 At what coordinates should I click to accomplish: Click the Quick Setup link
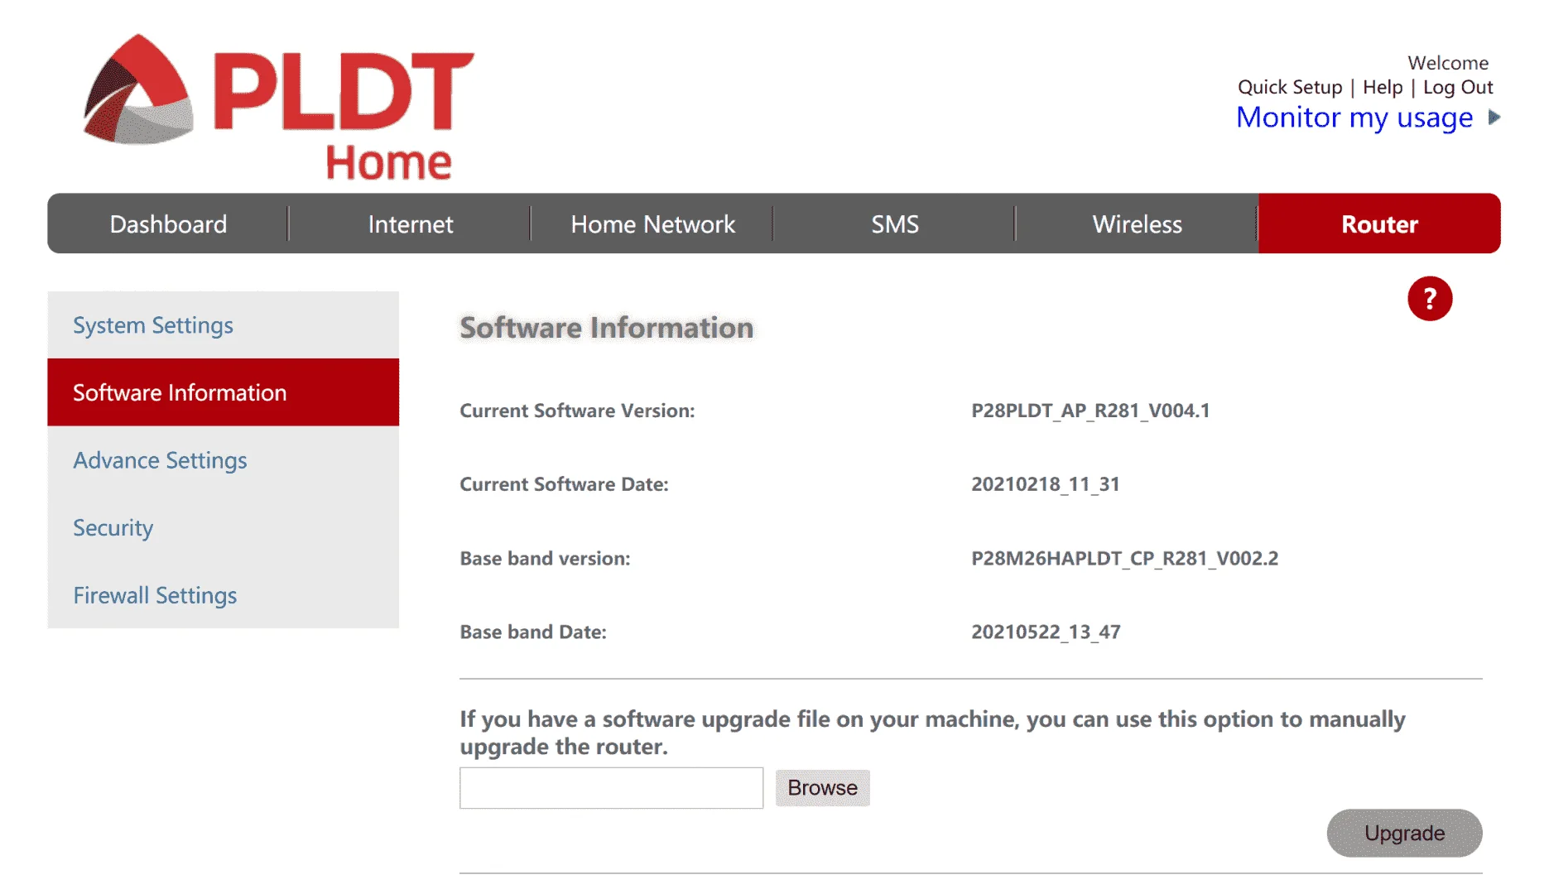click(x=1290, y=88)
